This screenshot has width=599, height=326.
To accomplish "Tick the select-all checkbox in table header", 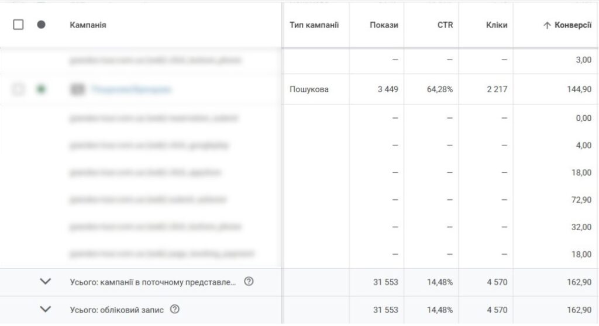I will click(18, 25).
